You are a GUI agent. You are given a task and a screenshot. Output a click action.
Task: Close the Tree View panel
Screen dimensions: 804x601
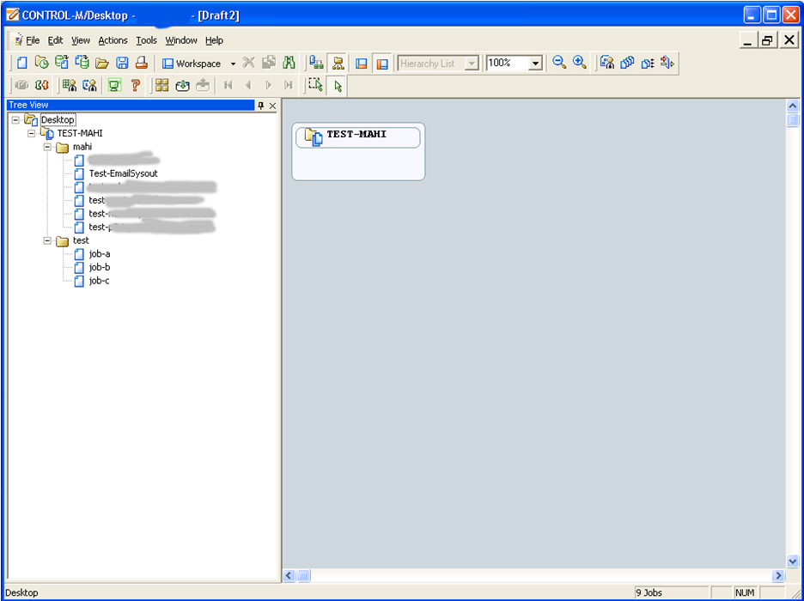[272, 105]
